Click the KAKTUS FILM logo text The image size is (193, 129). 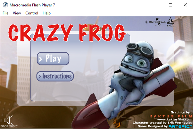(171, 116)
